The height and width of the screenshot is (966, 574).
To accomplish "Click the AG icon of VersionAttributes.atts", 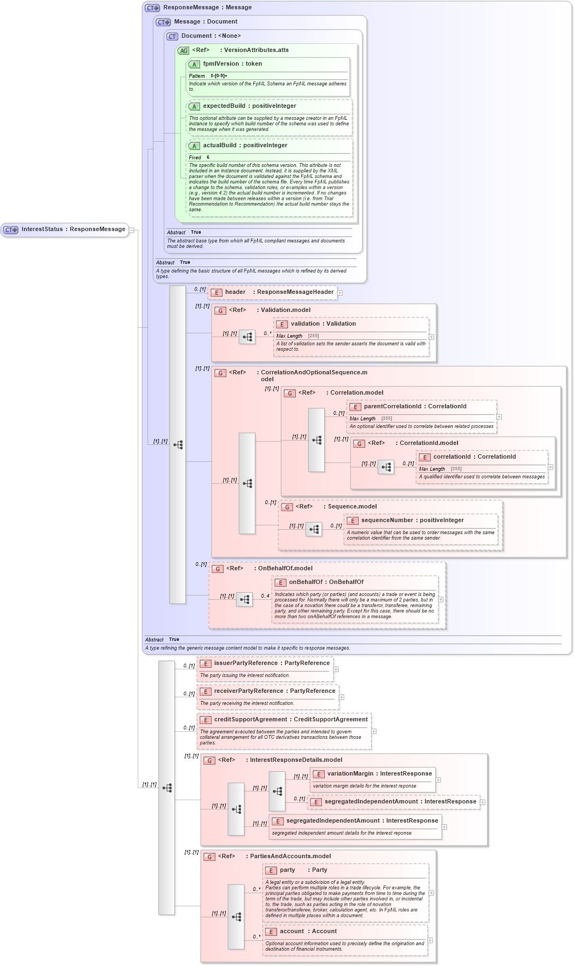I will pos(184,50).
